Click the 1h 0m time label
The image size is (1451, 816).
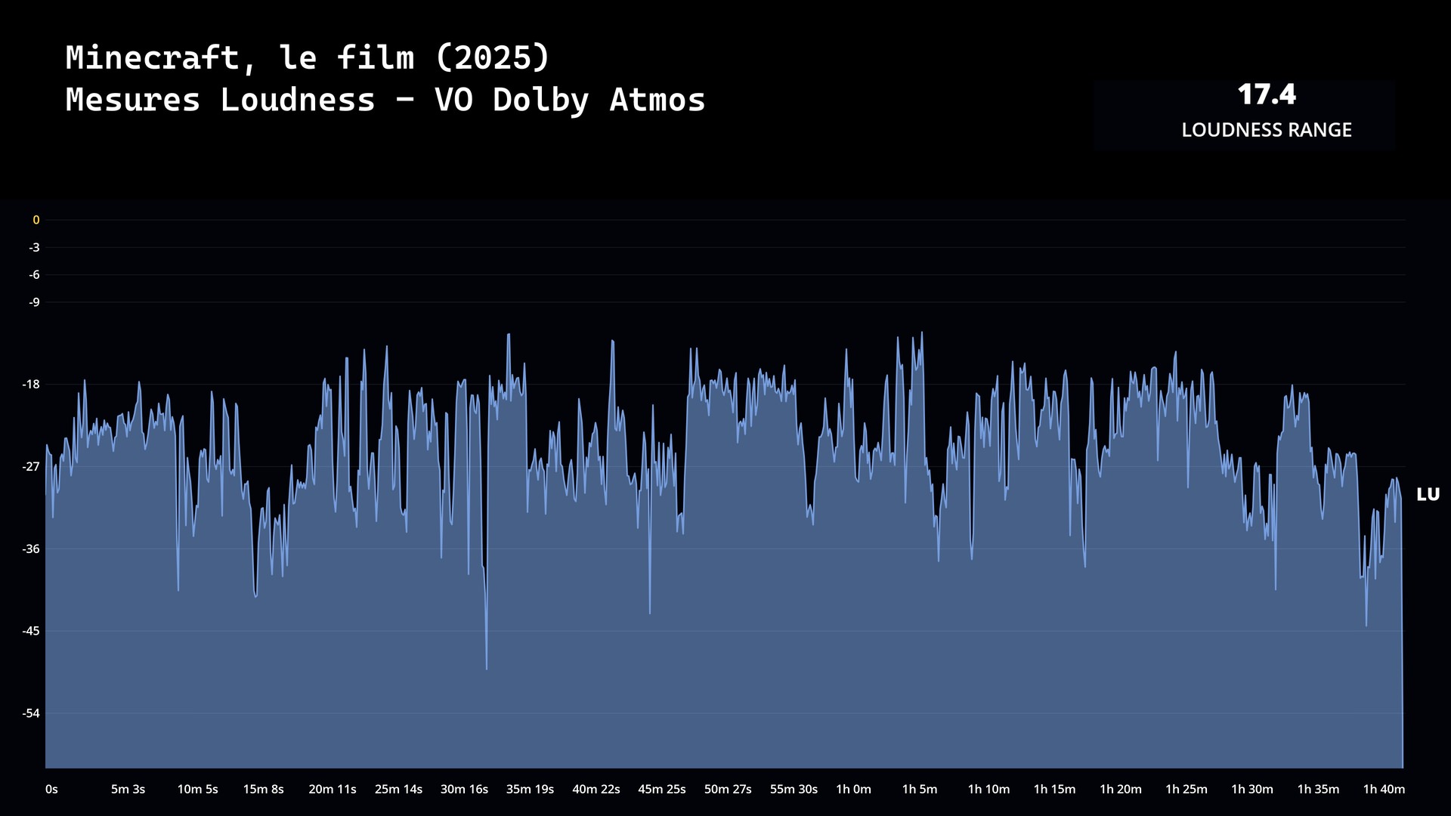coord(853,790)
